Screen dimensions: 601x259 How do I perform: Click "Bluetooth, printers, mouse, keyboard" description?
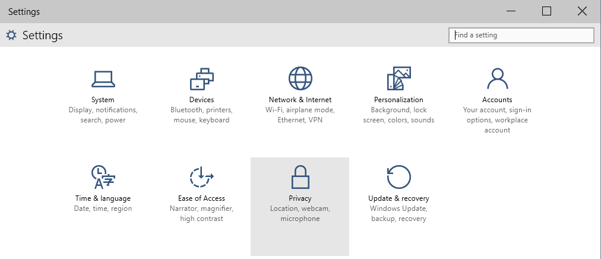click(x=201, y=115)
